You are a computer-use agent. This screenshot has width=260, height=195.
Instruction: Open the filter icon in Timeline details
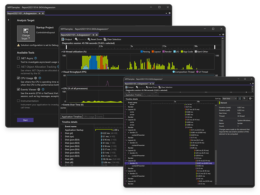(245, 98)
